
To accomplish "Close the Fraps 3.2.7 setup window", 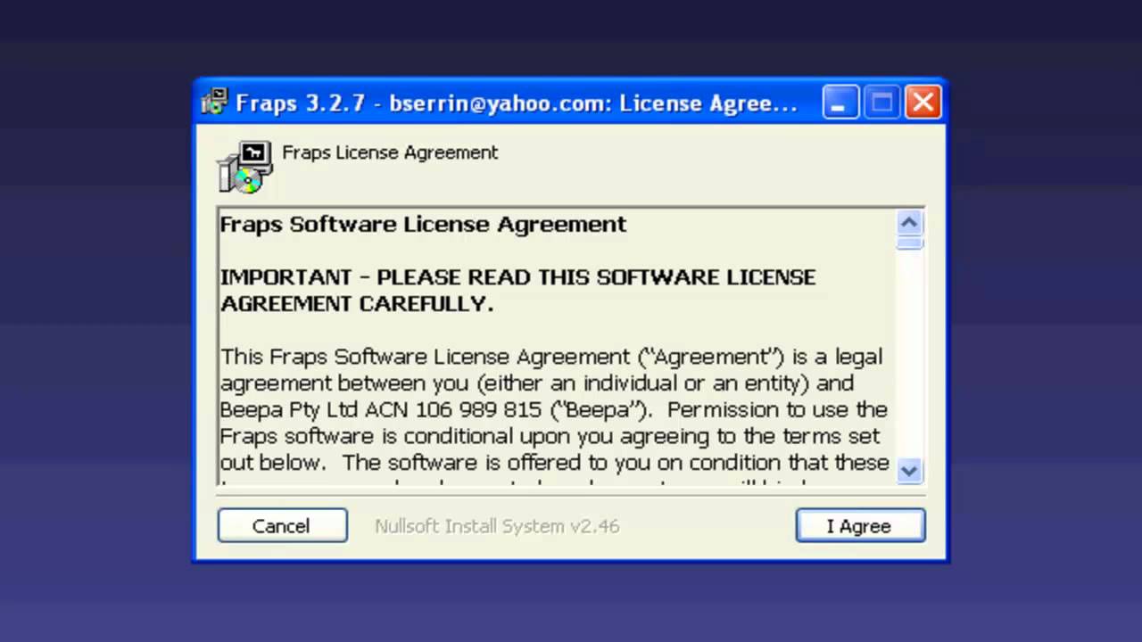I will (923, 103).
